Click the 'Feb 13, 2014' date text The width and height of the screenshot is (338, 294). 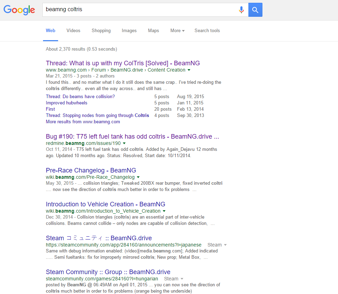(190, 109)
